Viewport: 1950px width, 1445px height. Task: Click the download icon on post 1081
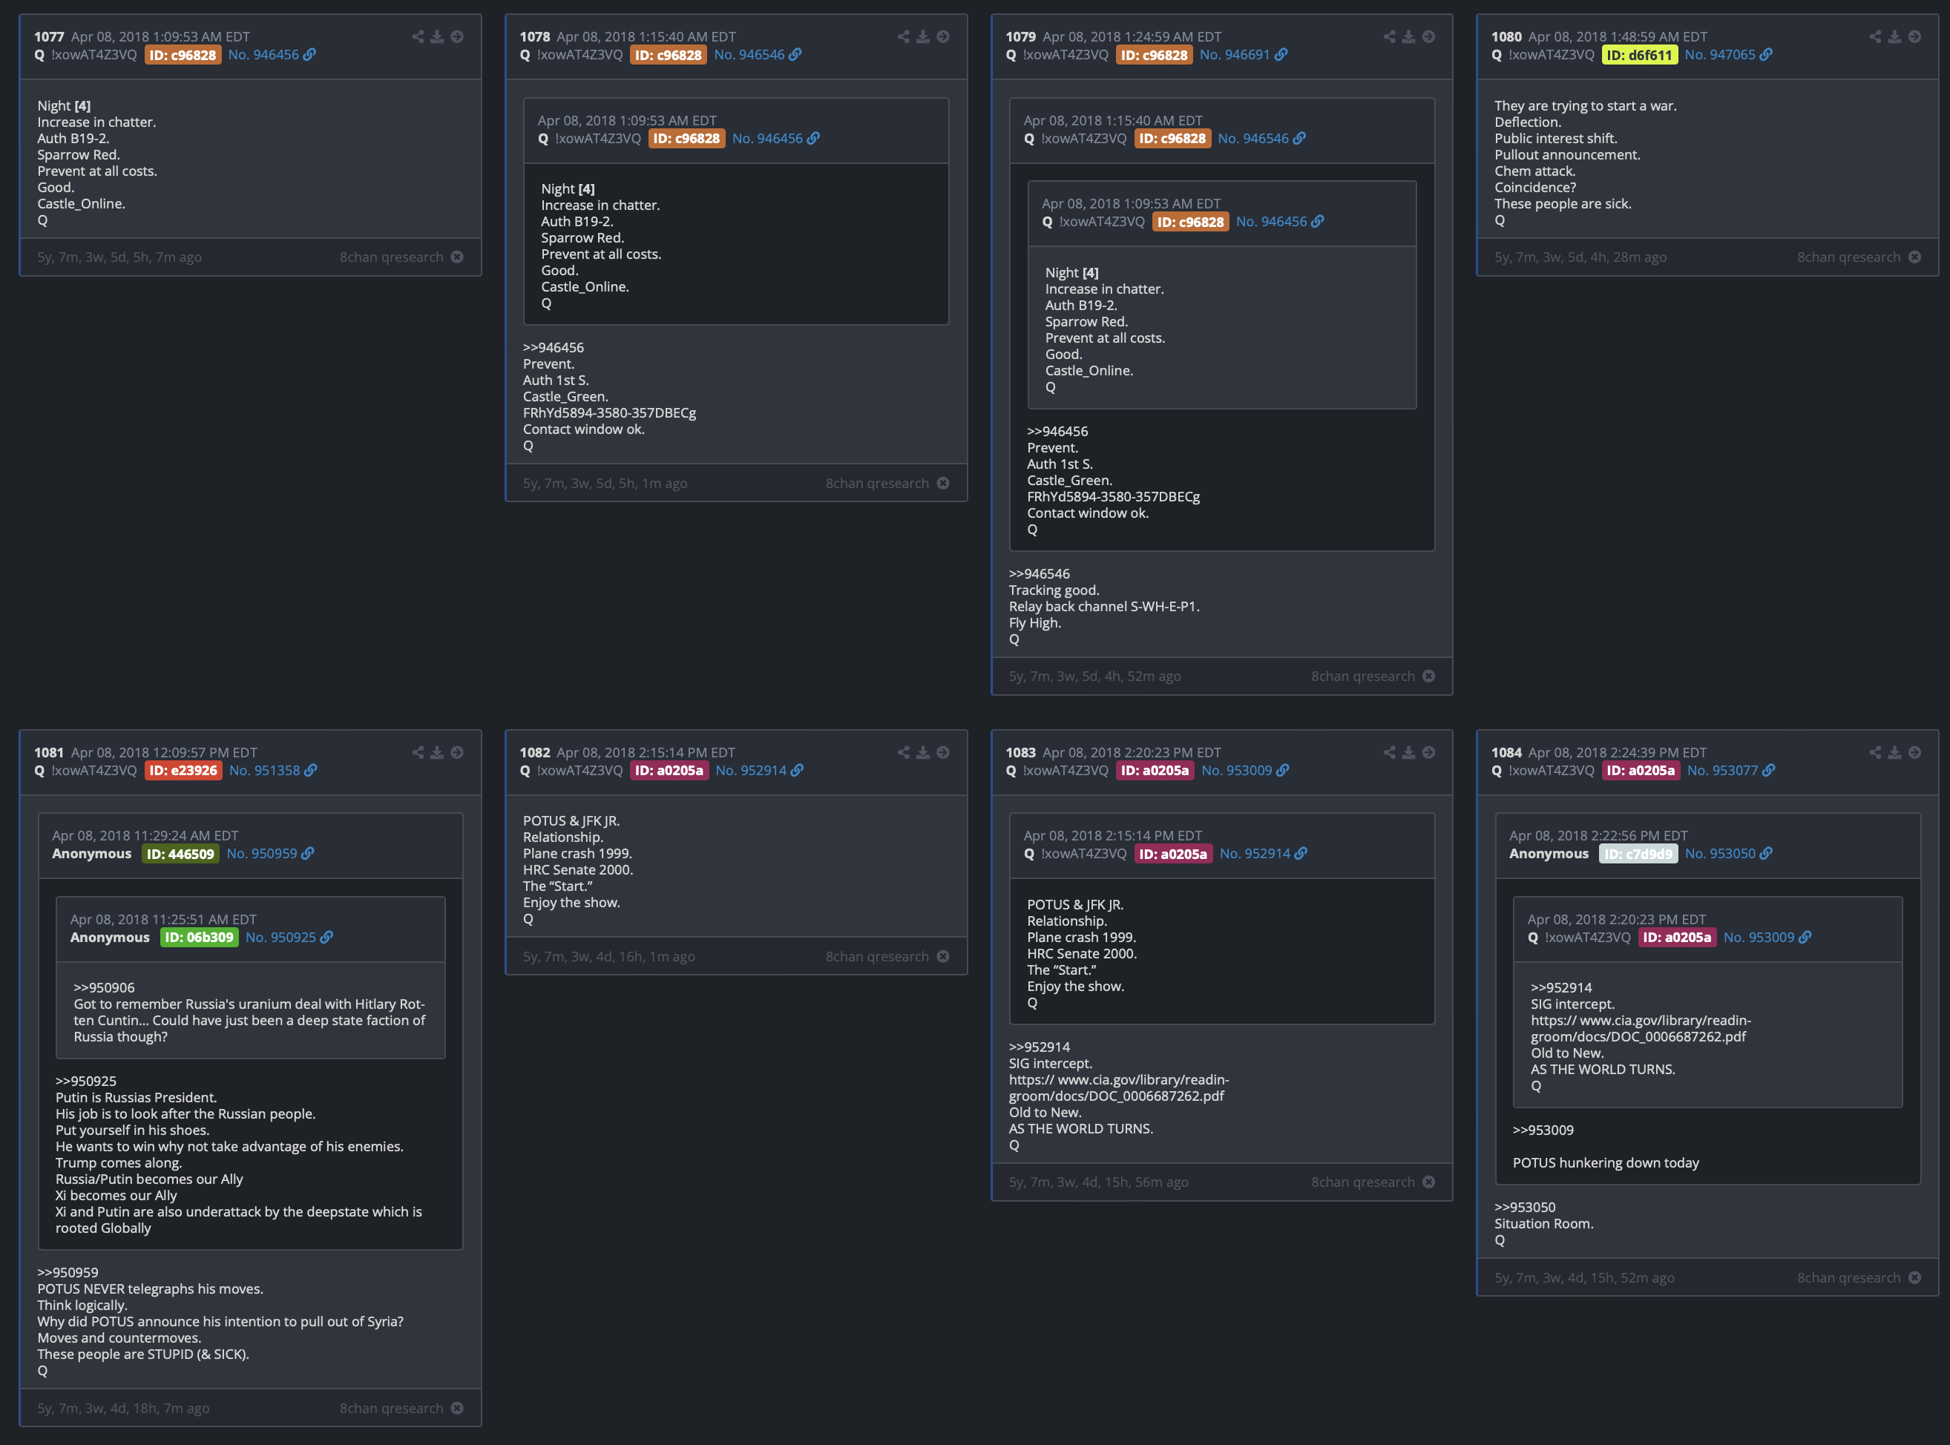[438, 752]
